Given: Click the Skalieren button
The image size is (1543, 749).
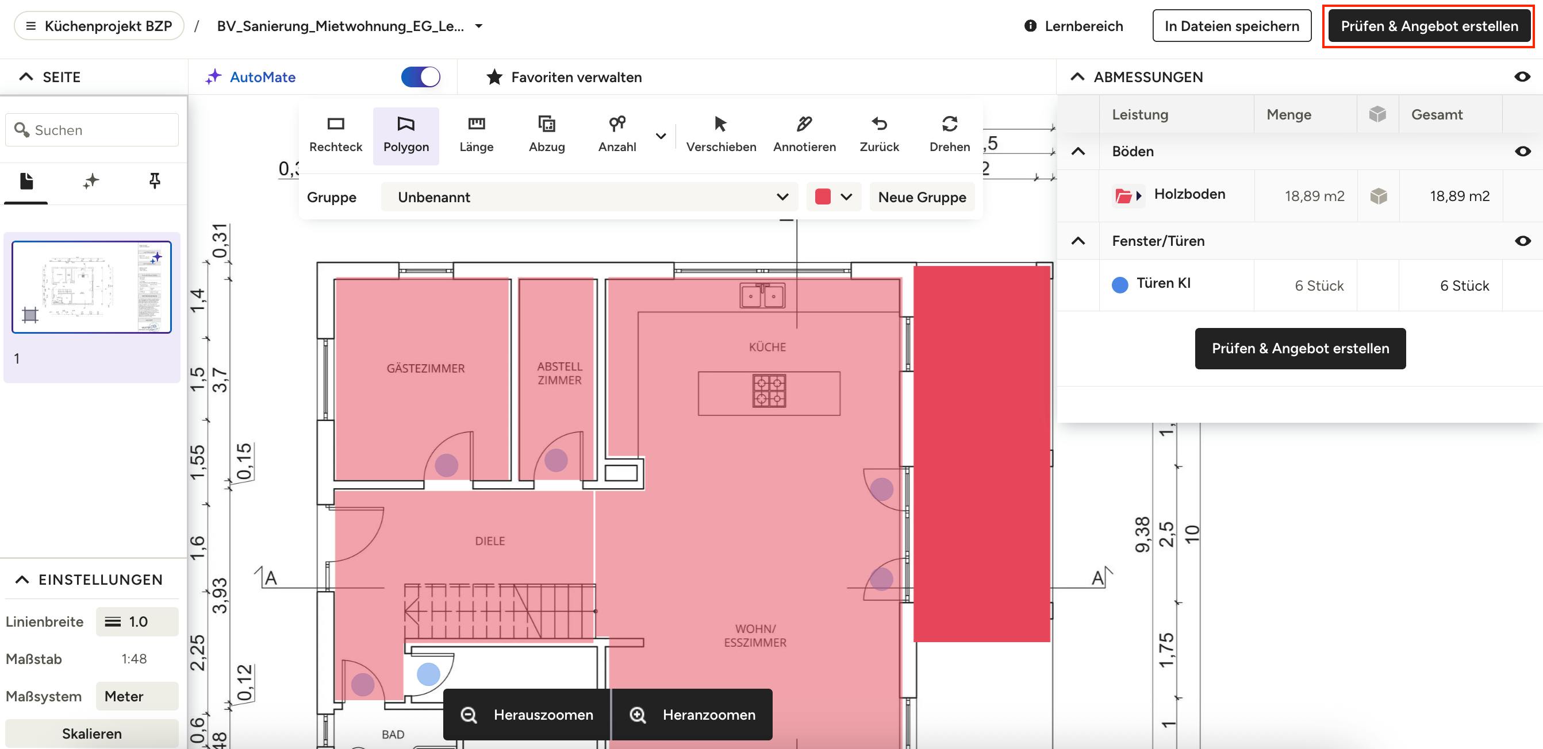Looking at the screenshot, I should click(x=91, y=733).
